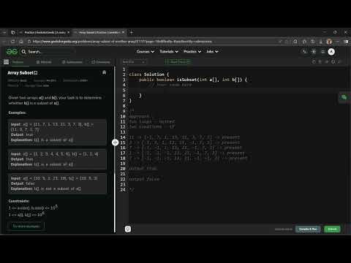Toggle the site theme icon in the header
This screenshot has height=263, width=351.
[314, 52]
